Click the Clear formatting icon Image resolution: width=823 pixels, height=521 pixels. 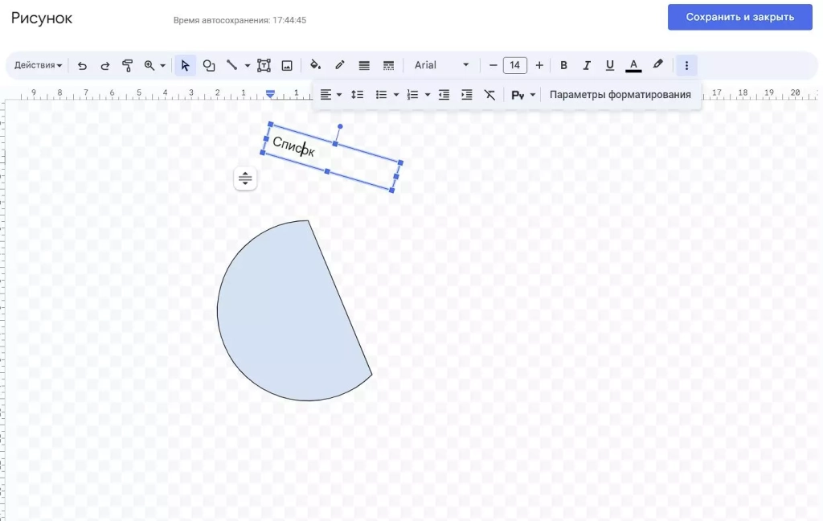tap(489, 95)
